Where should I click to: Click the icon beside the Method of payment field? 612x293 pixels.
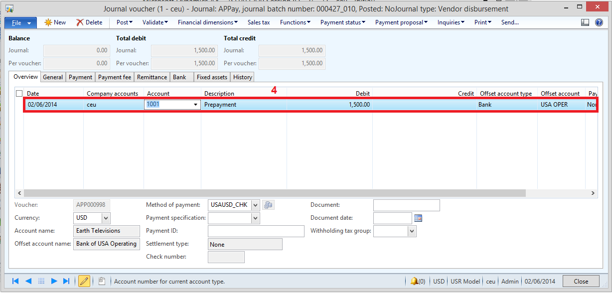click(268, 204)
